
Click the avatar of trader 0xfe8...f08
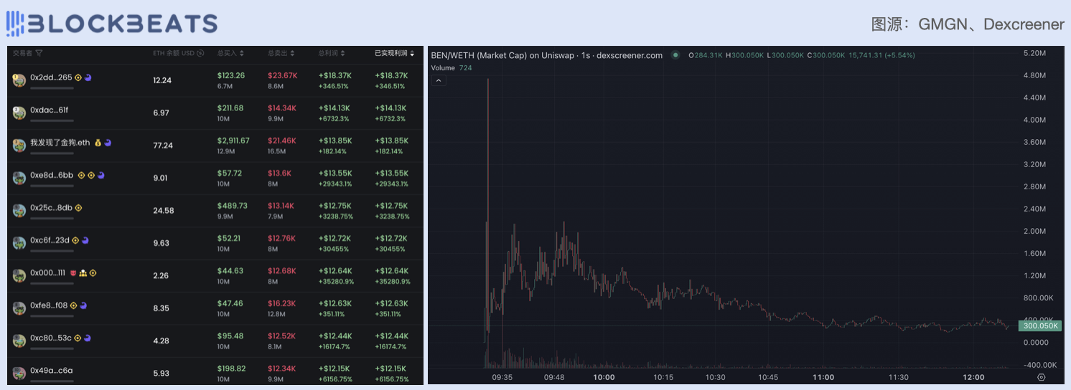(x=19, y=308)
